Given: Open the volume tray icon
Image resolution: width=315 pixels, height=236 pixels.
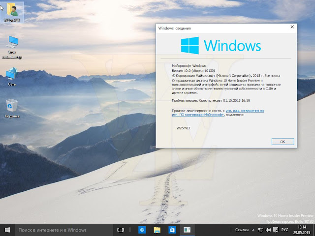Looking at the screenshot, I should (x=268, y=230).
